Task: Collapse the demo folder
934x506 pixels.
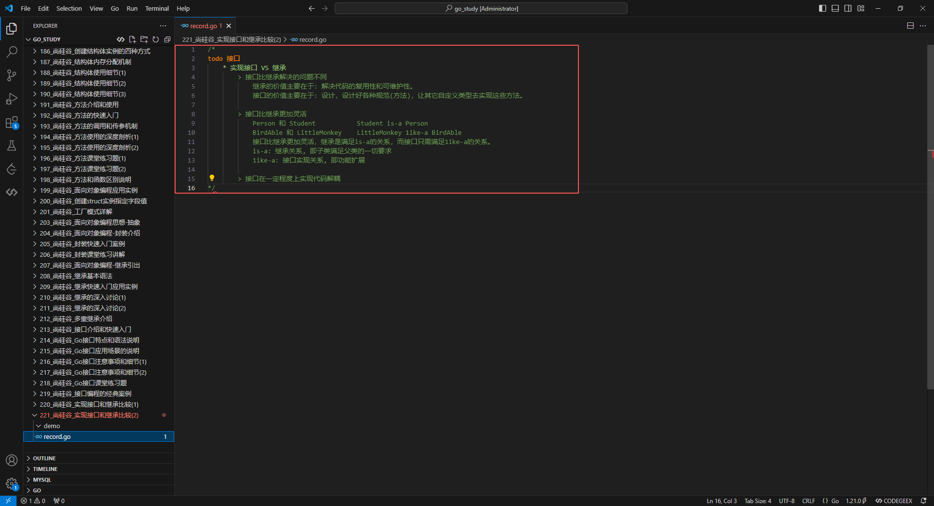Action: point(99,426)
